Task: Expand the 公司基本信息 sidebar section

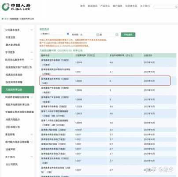Action: tap(32, 30)
